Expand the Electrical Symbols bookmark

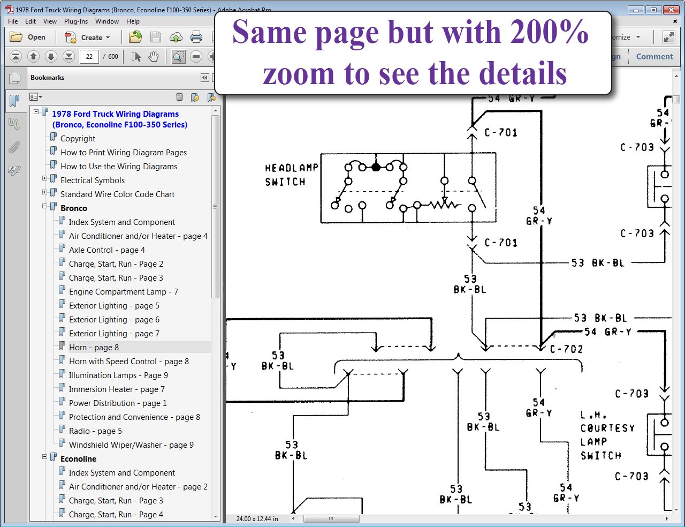[45, 178]
